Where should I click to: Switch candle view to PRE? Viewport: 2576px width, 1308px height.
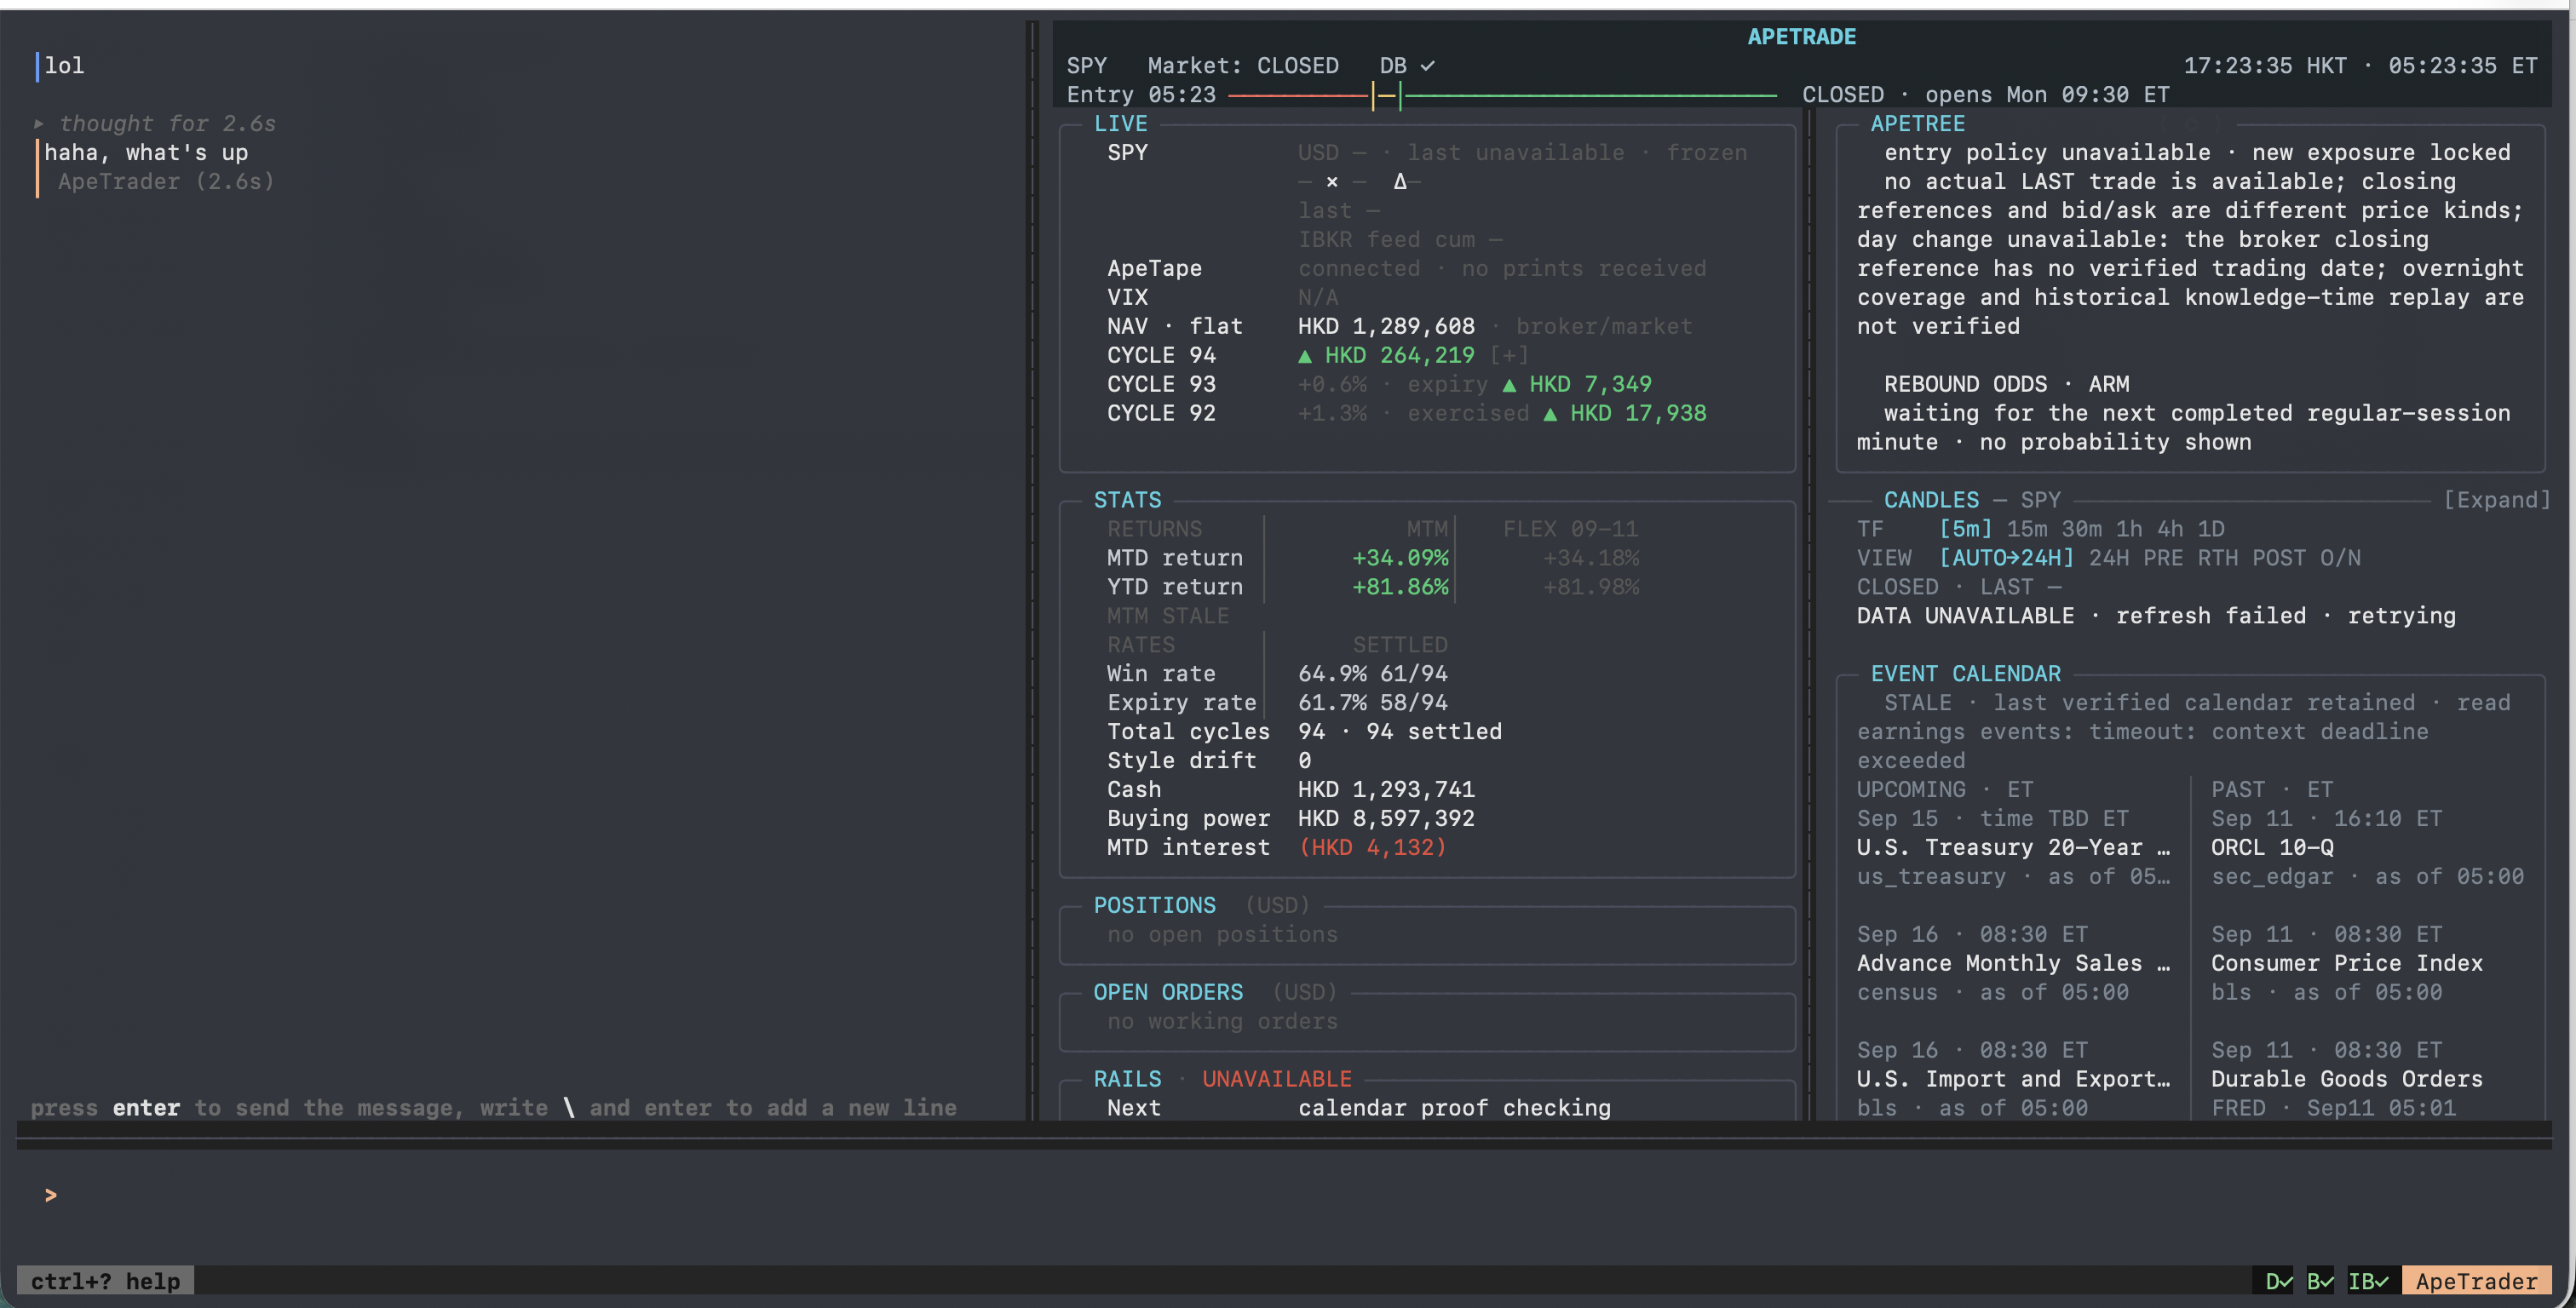tap(2163, 558)
